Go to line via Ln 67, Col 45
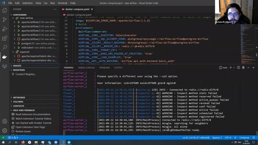The image size is (258, 145). pos(196,138)
